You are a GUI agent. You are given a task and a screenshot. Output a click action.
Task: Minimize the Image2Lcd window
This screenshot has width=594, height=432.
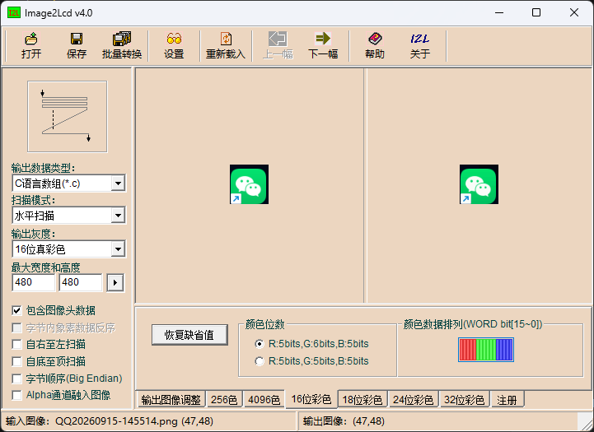click(499, 13)
